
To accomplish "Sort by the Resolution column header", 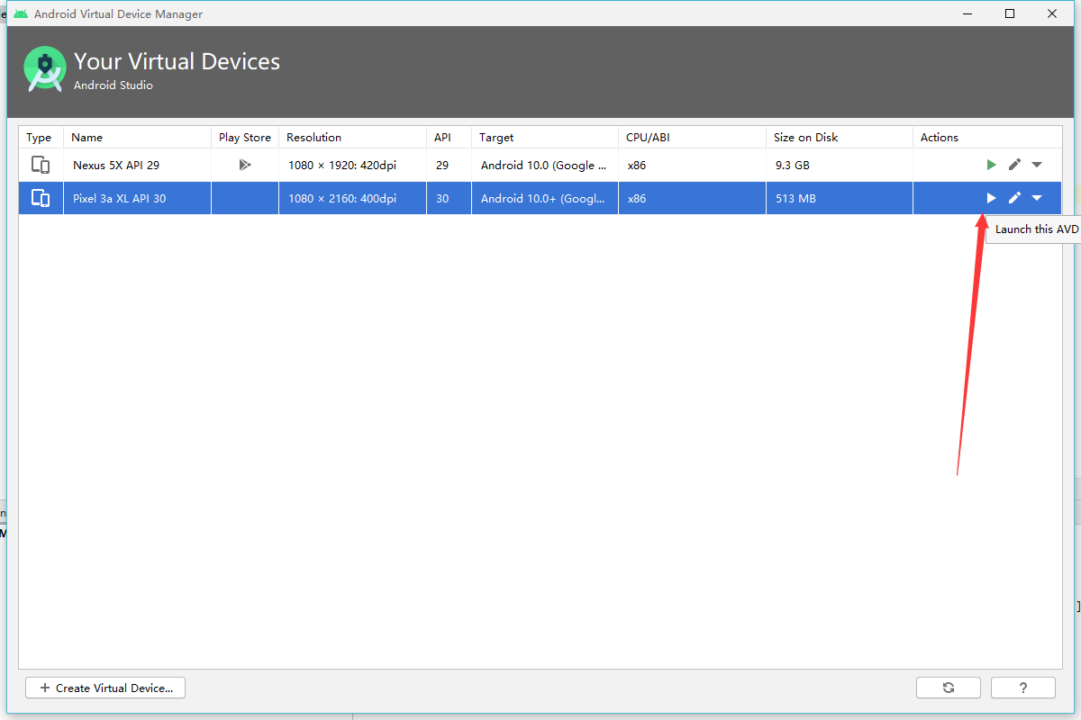I will click(x=352, y=138).
